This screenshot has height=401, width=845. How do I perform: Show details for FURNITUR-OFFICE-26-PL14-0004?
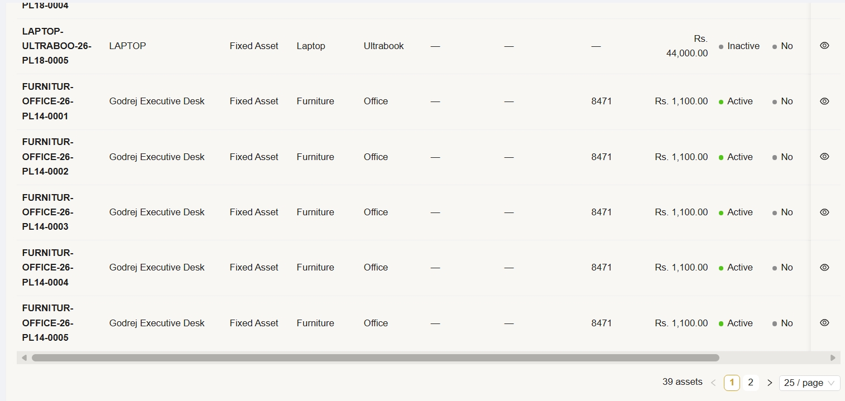(x=824, y=267)
